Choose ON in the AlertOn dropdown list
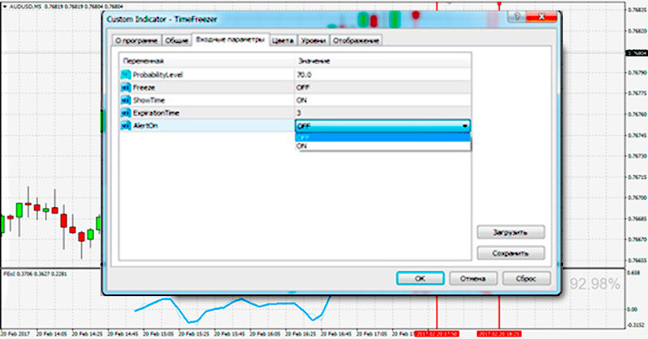648x339 pixels. click(382, 146)
